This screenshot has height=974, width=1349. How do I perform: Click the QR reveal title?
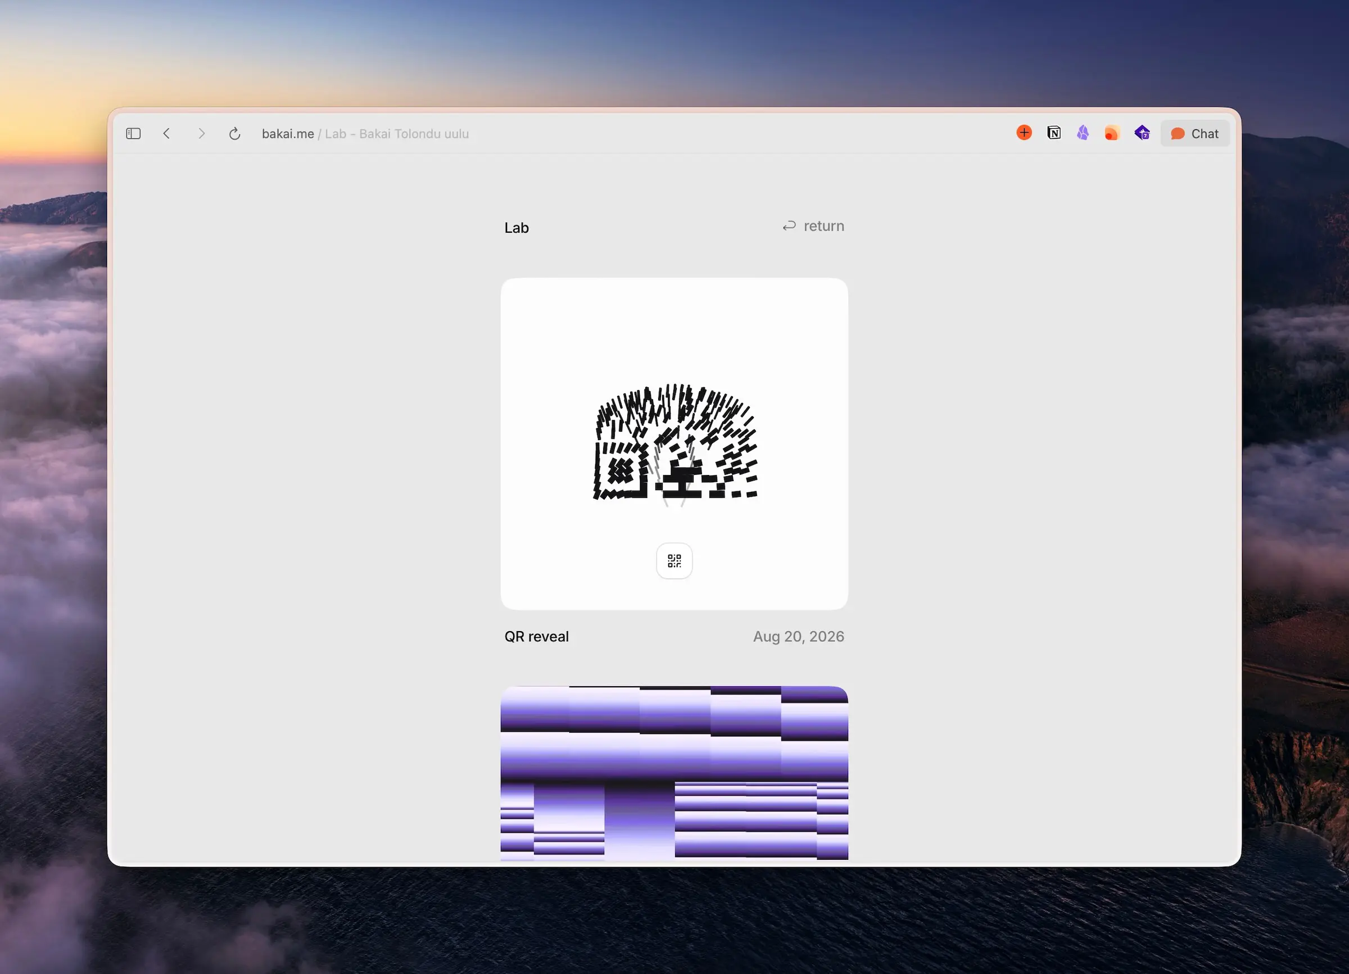pos(536,637)
